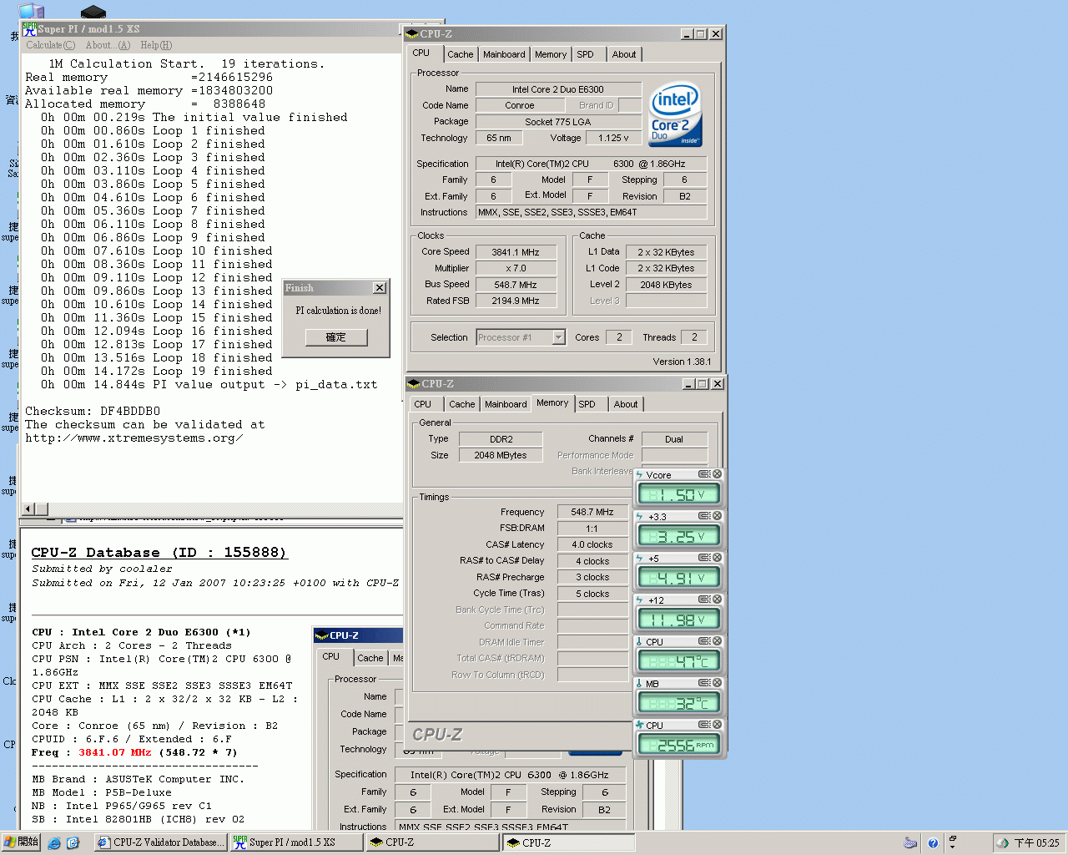Image resolution: width=1068 pixels, height=855 pixels.
Task: Open +5 voltage sensor settings icon
Action: pos(704,558)
